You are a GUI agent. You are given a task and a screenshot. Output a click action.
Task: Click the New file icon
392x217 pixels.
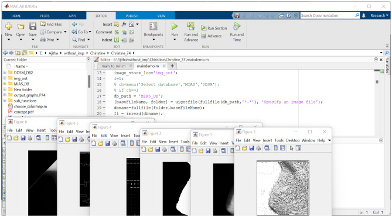coord(9,26)
